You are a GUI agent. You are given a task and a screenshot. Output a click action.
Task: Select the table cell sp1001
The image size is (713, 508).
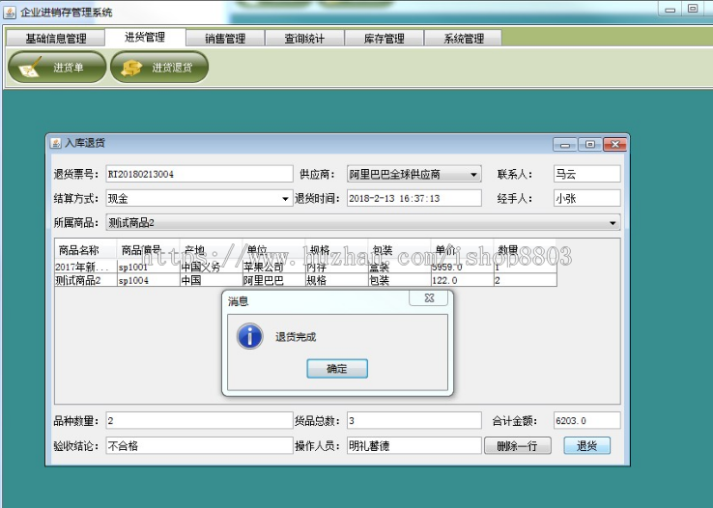(148, 268)
